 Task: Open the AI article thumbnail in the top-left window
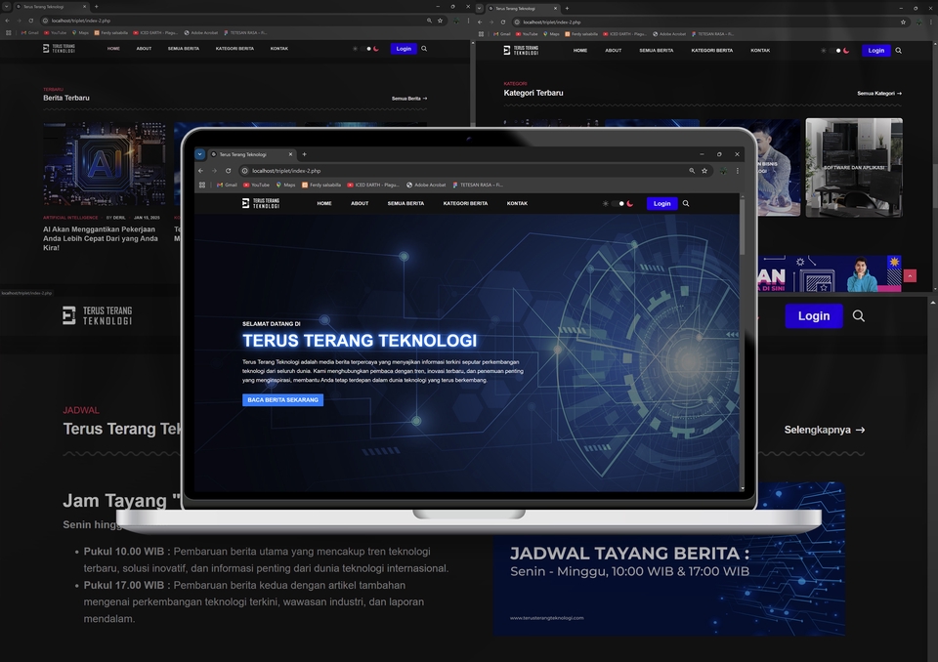105,164
